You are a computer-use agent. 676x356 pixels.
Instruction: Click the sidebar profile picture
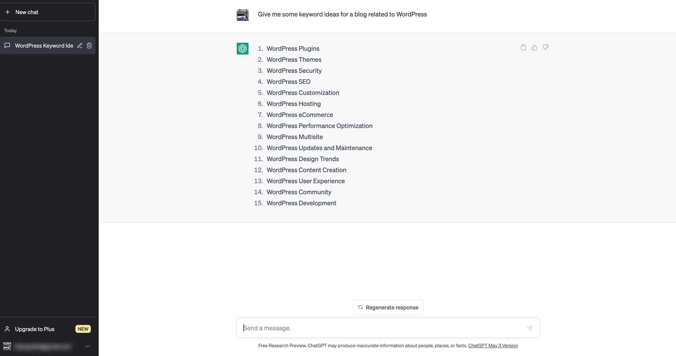[x=7, y=346]
